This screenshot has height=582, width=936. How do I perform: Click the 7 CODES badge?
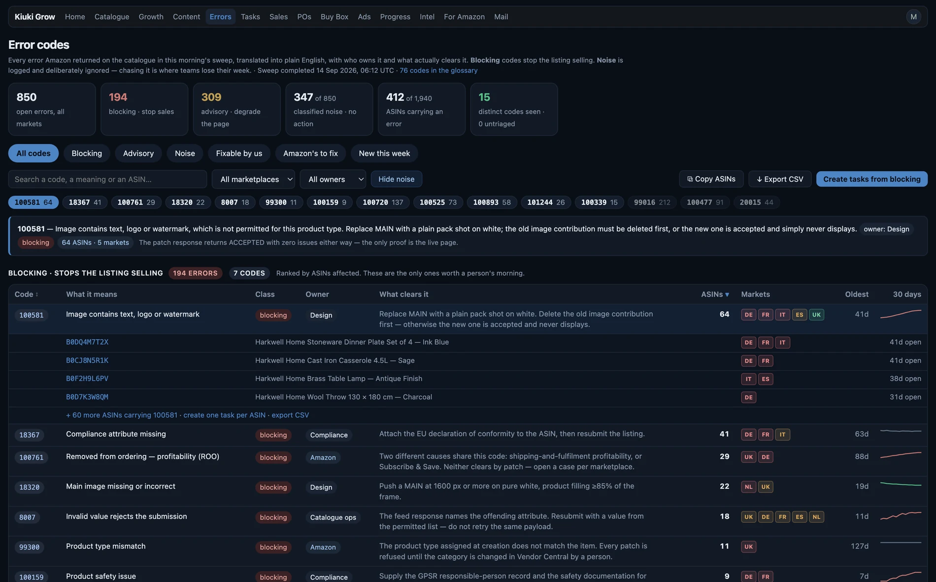coord(249,273)
